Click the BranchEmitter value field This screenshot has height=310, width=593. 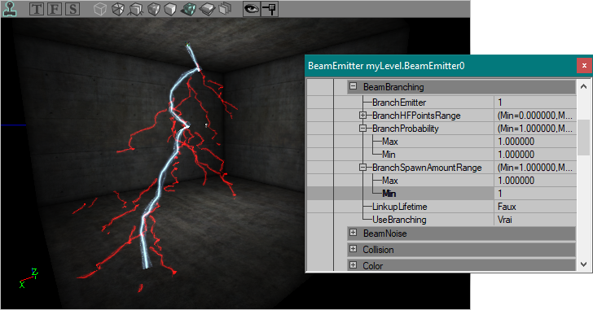534,103
